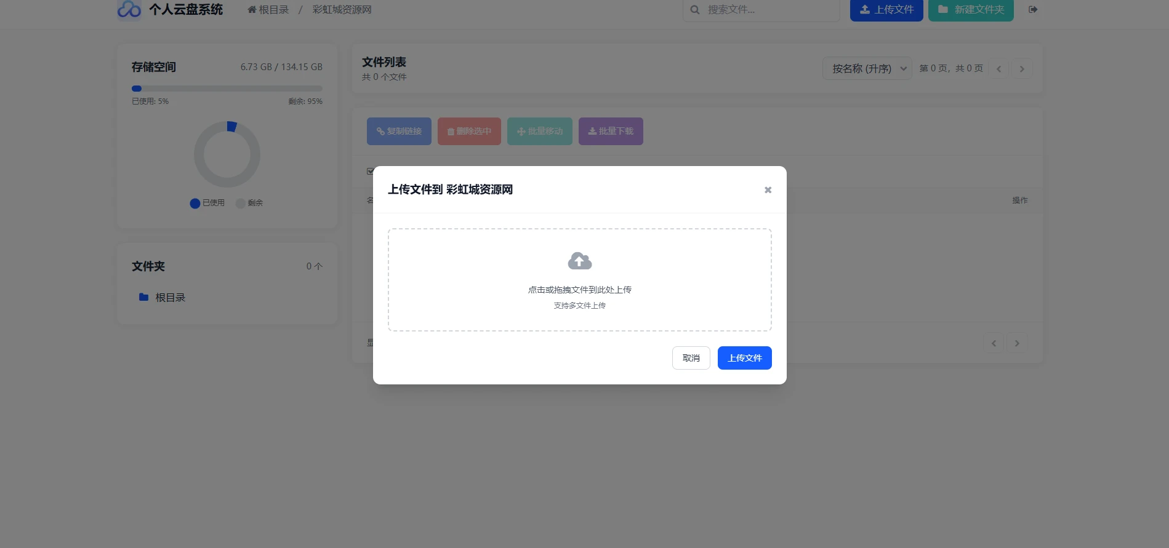Go to next page at top pagination
Viewport: 1169px width, 548px height.
click(x=1022, y=69)
